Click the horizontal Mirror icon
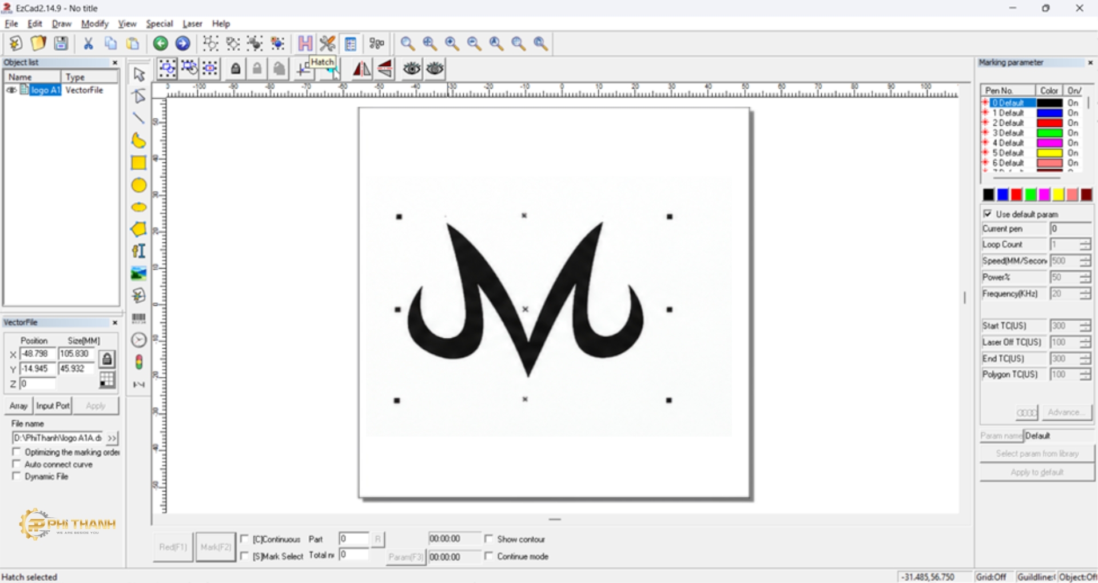This screenshot has height=583, width=1098. point(361,69)
